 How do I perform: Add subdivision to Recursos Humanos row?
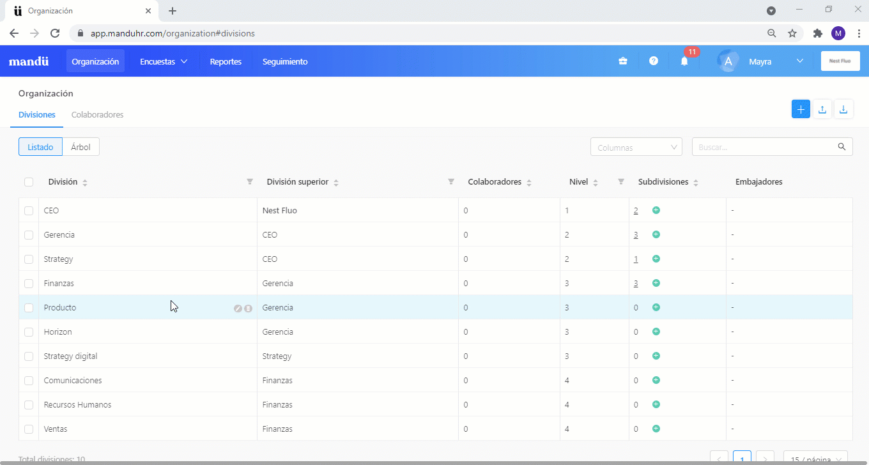point(656,404)
